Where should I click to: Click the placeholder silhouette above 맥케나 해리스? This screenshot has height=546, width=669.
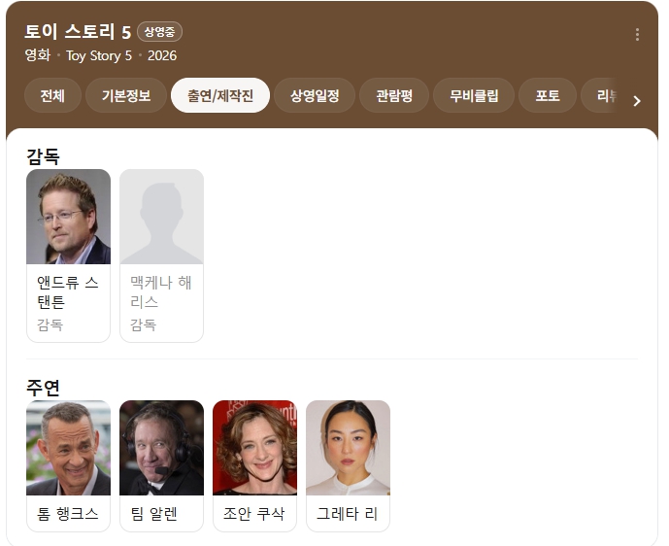click(161, 217)
